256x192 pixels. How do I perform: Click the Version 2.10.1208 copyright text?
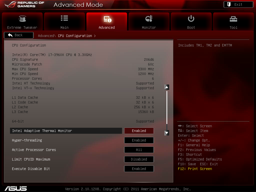(128, 189)
